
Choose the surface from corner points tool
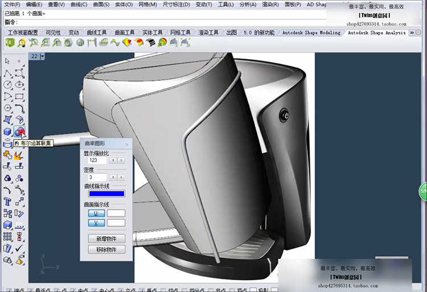pos(7,120)
